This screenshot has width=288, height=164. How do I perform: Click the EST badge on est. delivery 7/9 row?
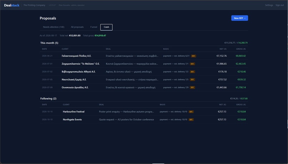point(192,88)
